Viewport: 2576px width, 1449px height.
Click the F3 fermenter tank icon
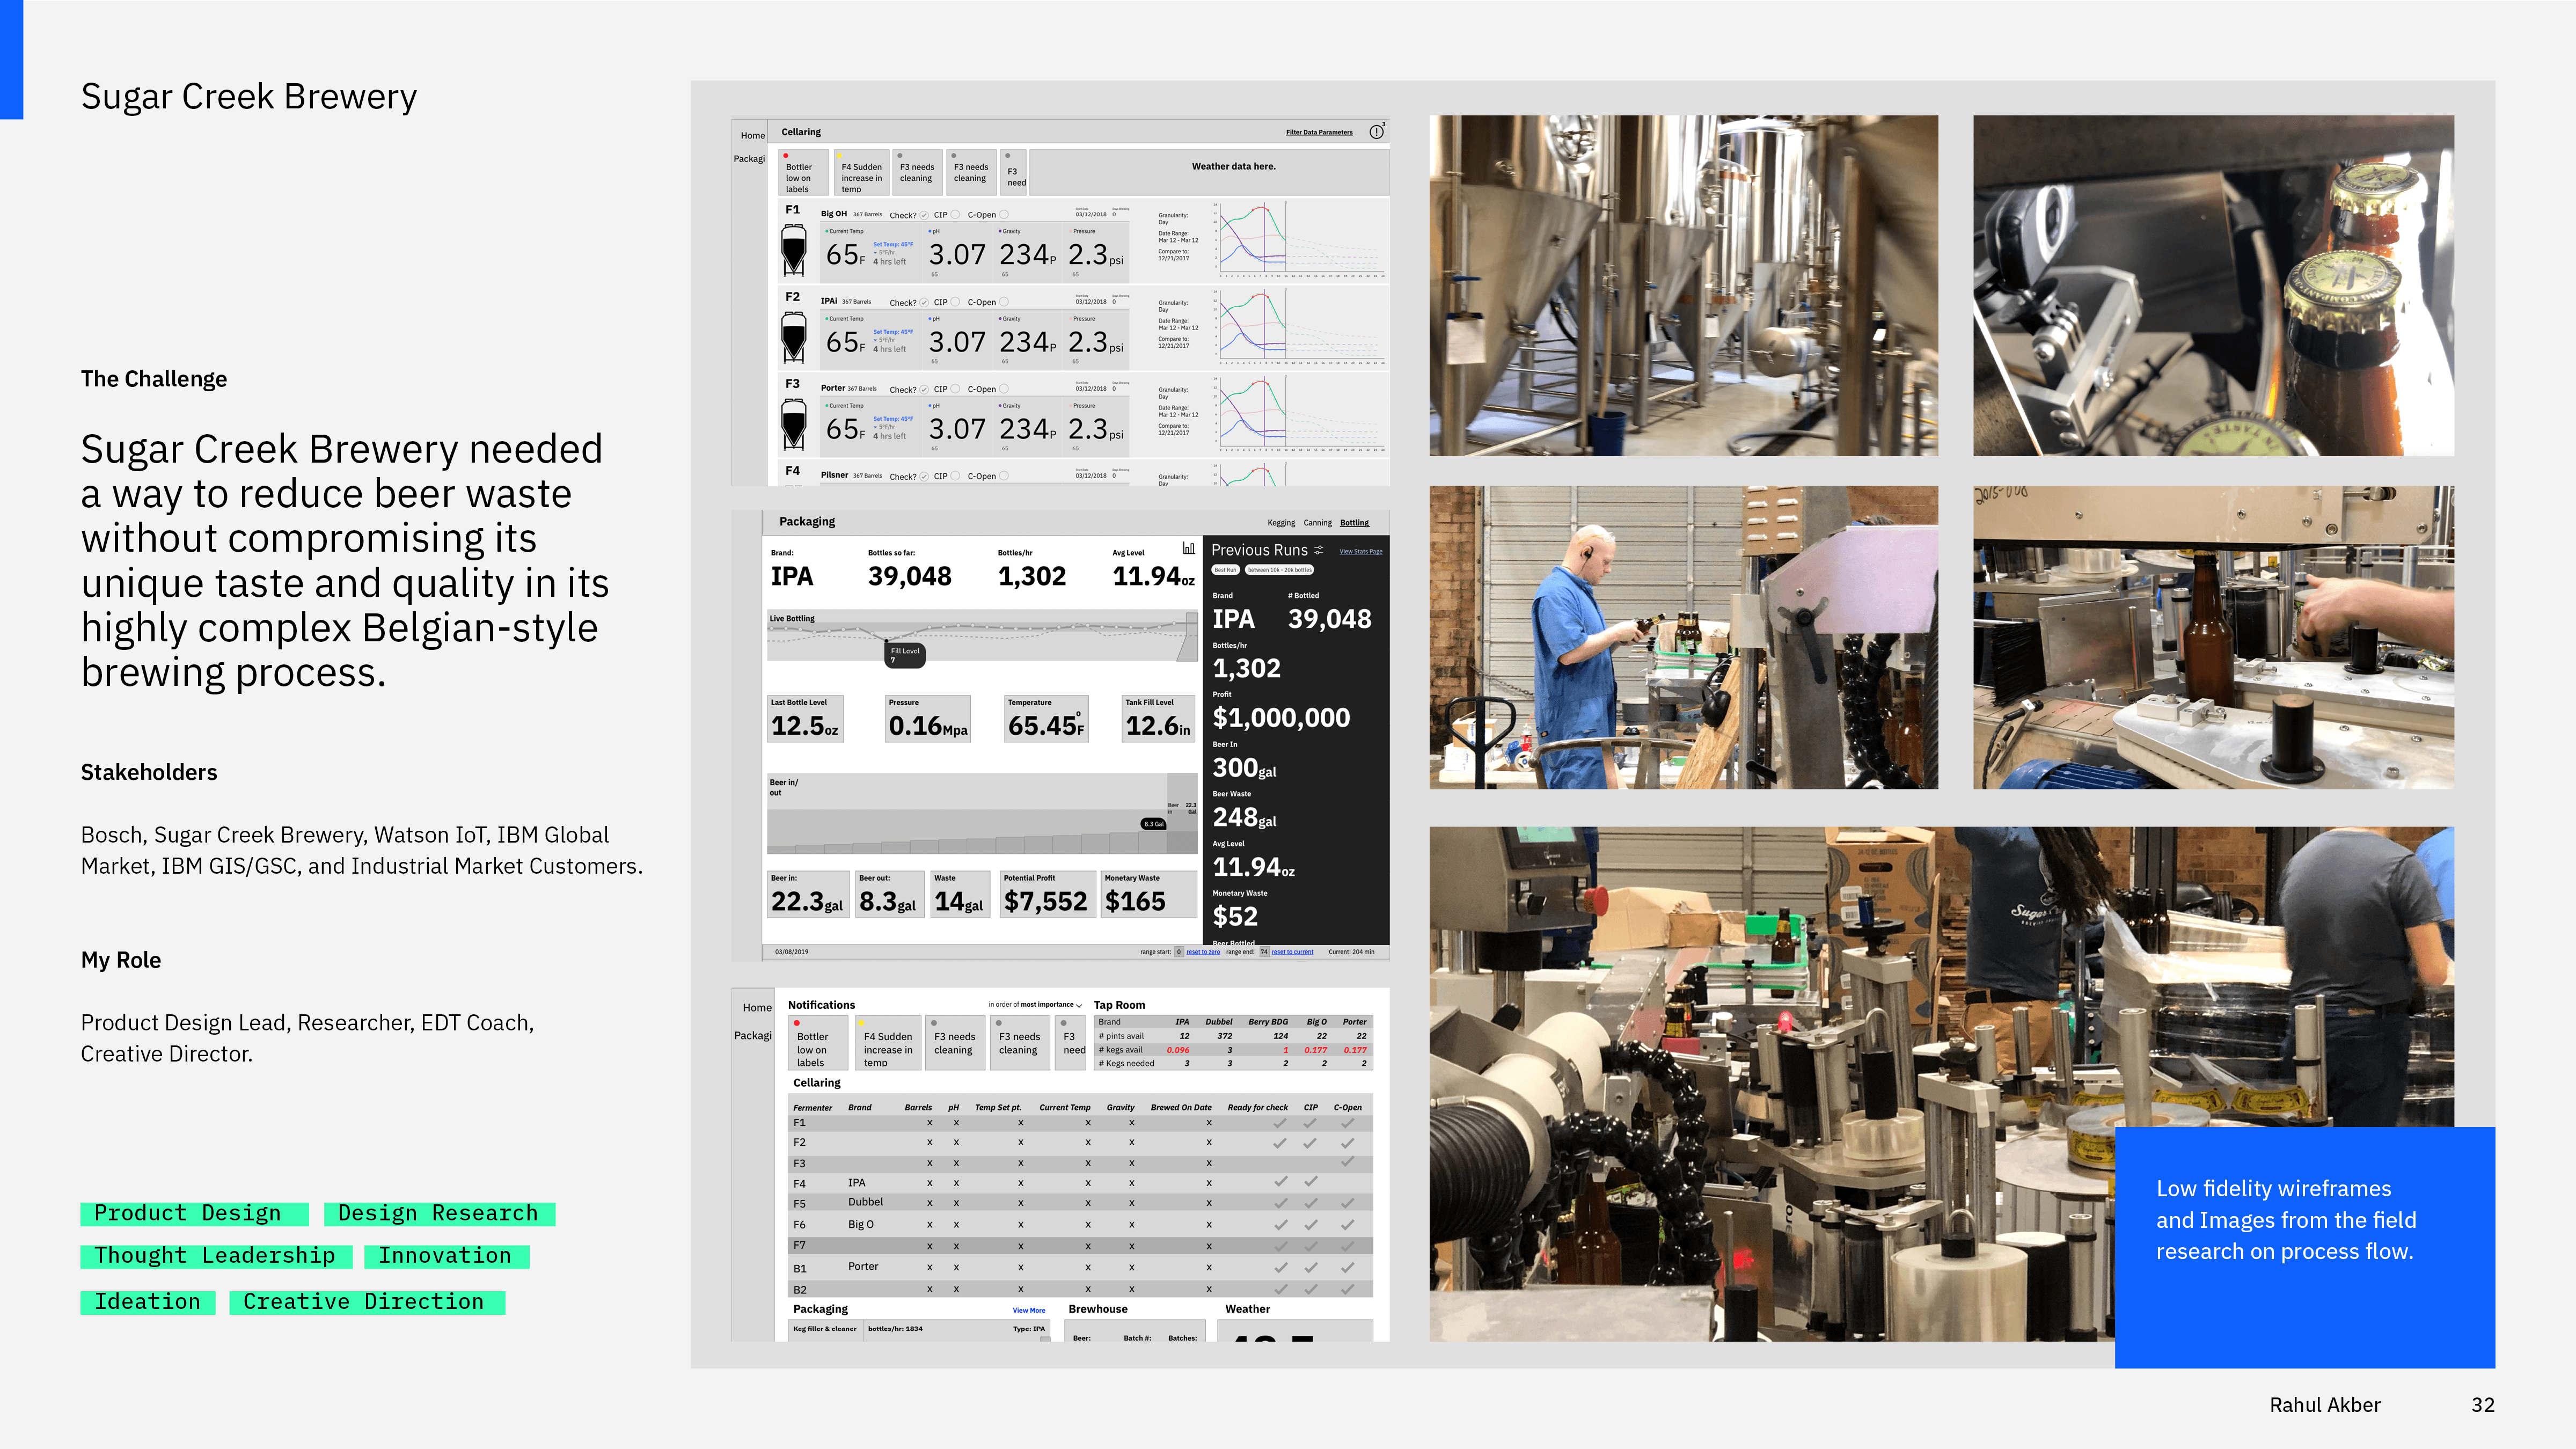[793, 424]
